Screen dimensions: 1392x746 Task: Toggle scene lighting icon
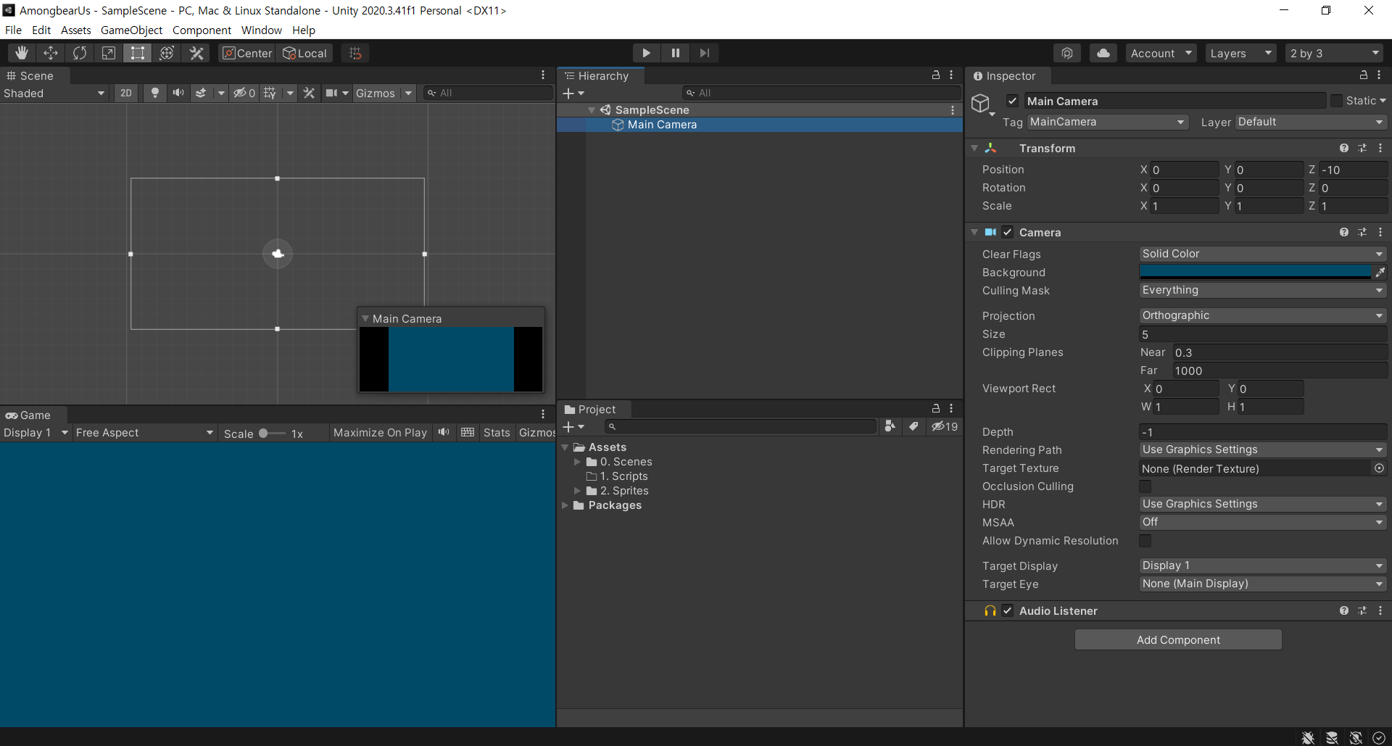pyautogui.click(x=154, y=93)
